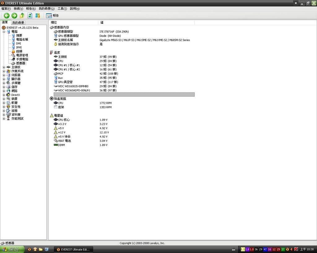Click the EVEREST Ultimate Edi... taskbar button
Viewport: 317px width, 253px height.
[73, 250]
